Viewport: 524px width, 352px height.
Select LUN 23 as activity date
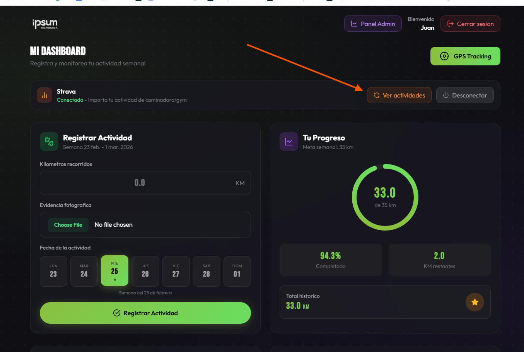point(53,271)
